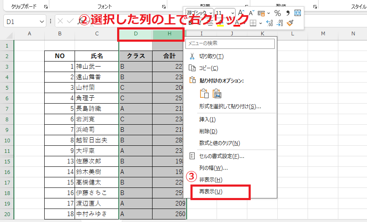Image resolution: width=367 pixels, height=222 pixels.
Task: Open the フォント group dialog launcher
Action: point(164,7)
